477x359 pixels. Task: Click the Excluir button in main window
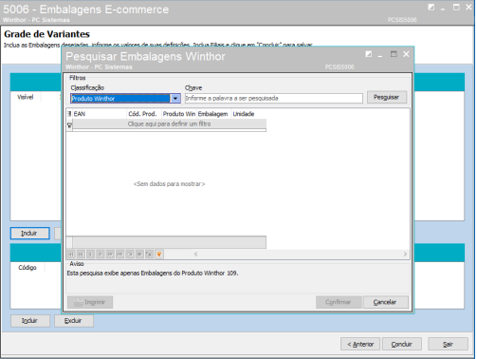74,321
